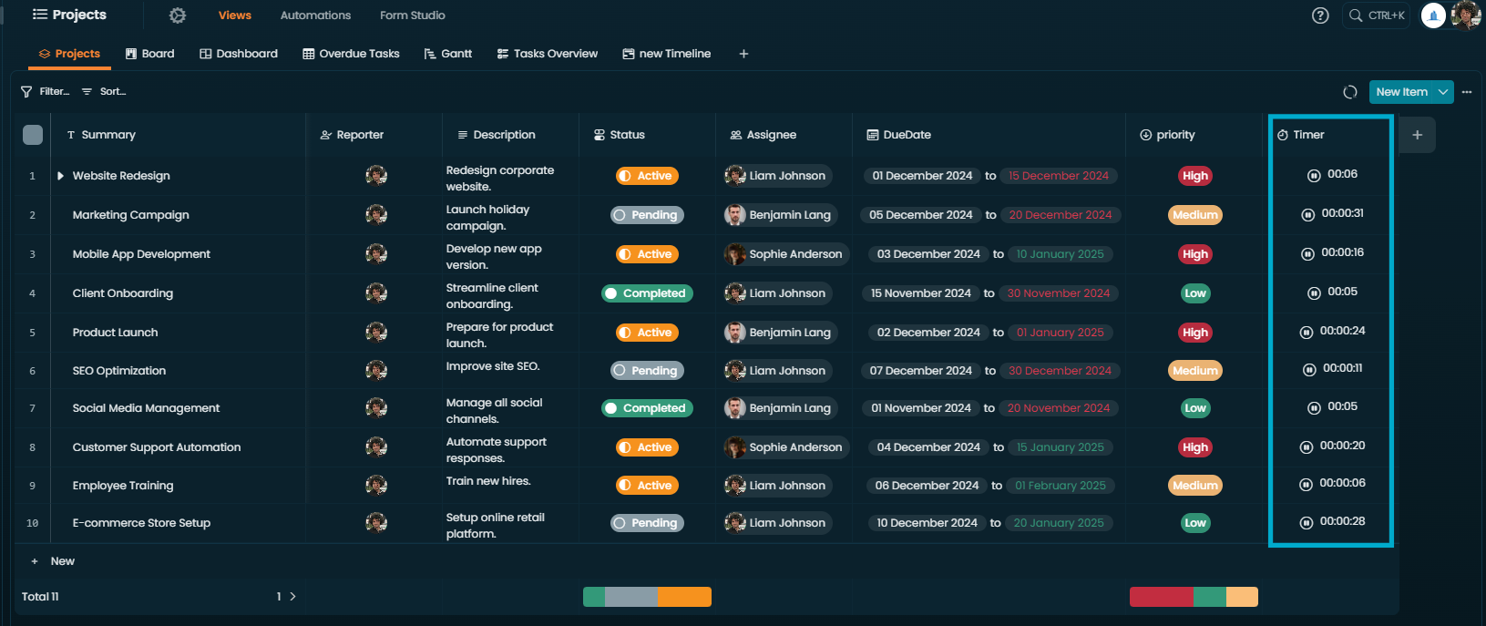Image resolution: width=1486 pixels, height=626 pixels.
Task: Go to next page with the chevron
Action: pos(292,597)
